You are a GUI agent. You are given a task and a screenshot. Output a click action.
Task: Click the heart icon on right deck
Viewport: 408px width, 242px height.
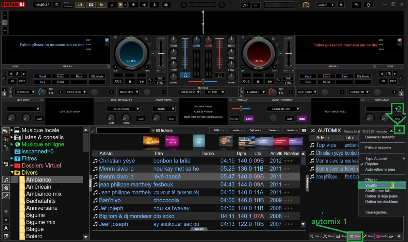(x=374, y=67)
